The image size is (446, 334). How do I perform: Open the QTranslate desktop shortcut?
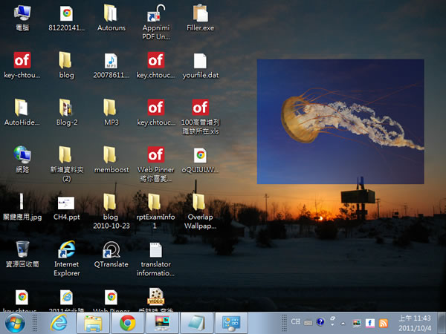111,250
